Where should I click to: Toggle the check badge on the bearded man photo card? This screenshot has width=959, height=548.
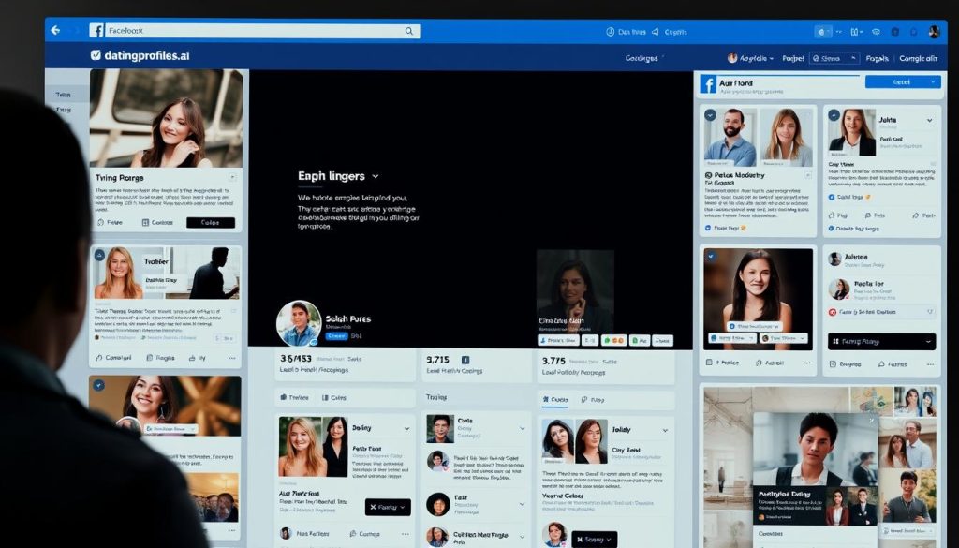(711, 115)
